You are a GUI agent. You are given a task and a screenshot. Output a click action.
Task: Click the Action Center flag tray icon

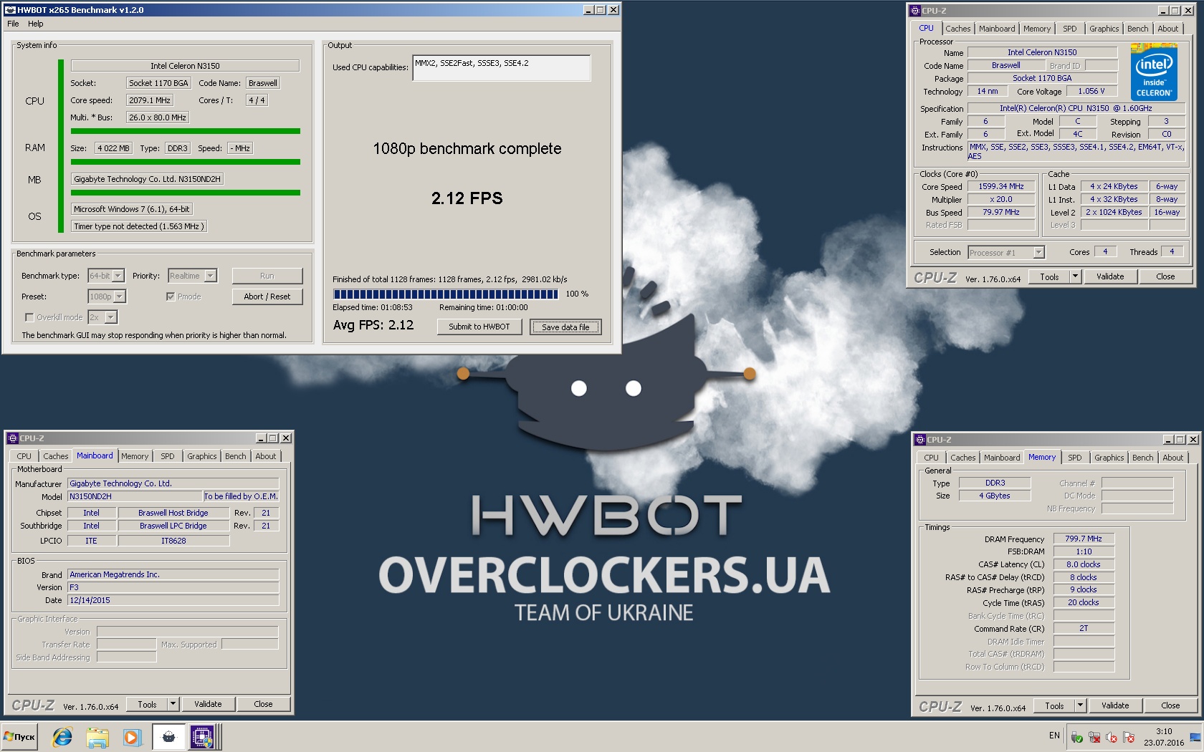click(x=1129, y=737)
